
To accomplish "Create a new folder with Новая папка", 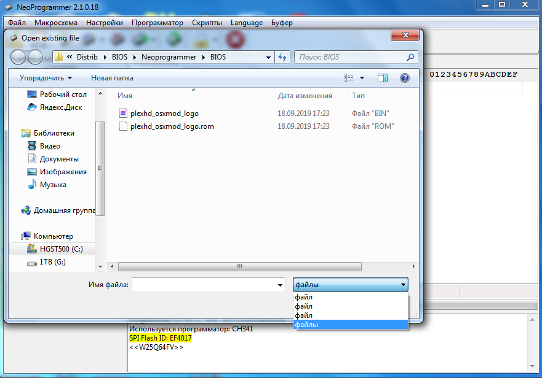I will [x=112, y=78].
